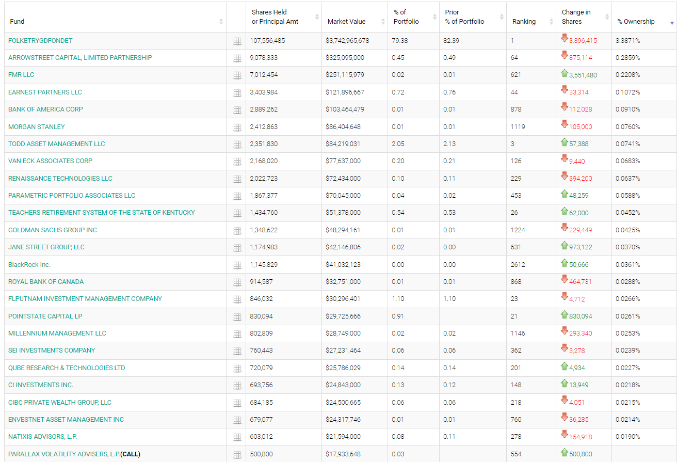Open JANE STREET GROUP, LLC link
Screen dimensions: 677x462
point(46,247)
